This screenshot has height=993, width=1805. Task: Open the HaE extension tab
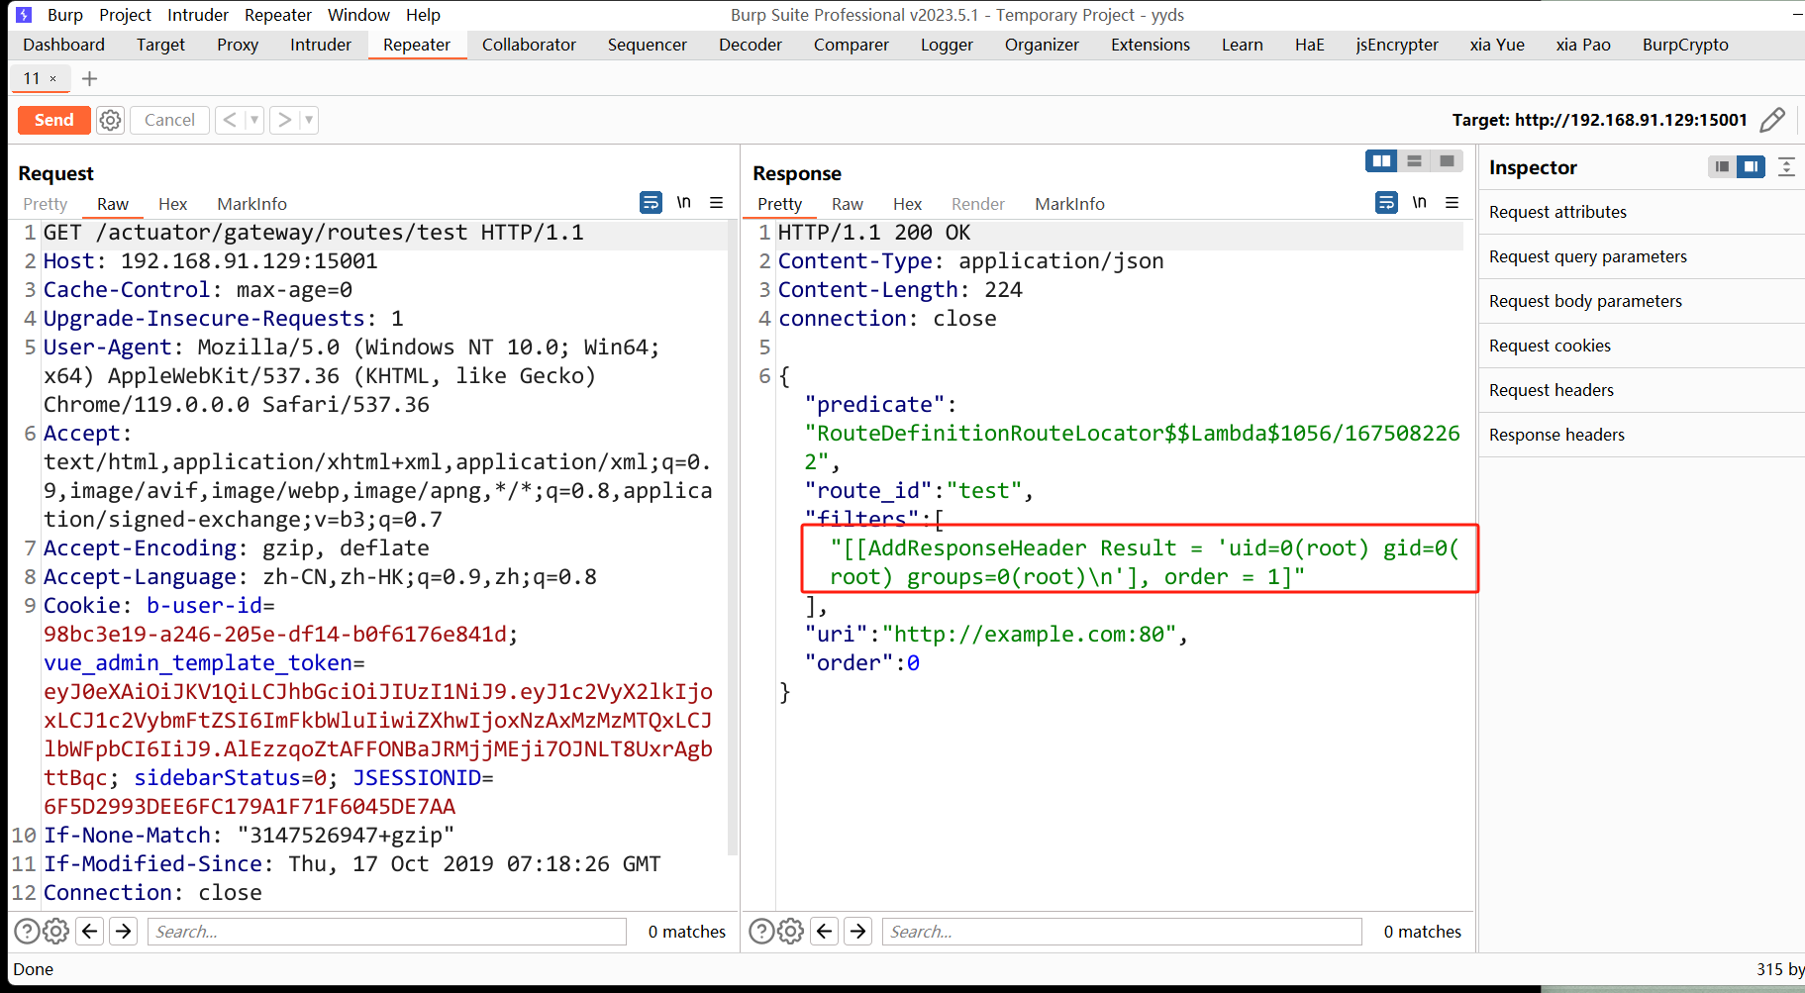(x=1310, y=45)
